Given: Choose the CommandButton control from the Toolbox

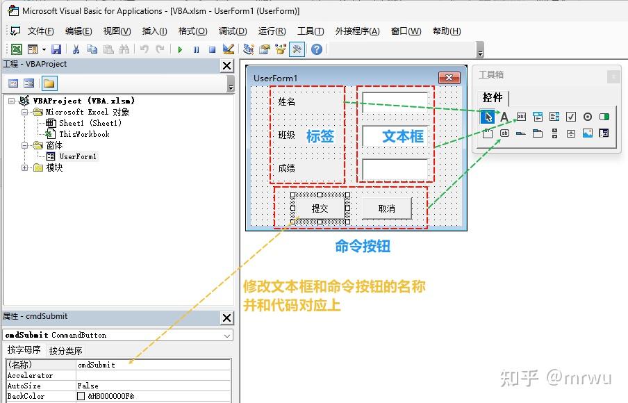Looking at the screenshot, I should pyautogui.click(x=504, y=133).
